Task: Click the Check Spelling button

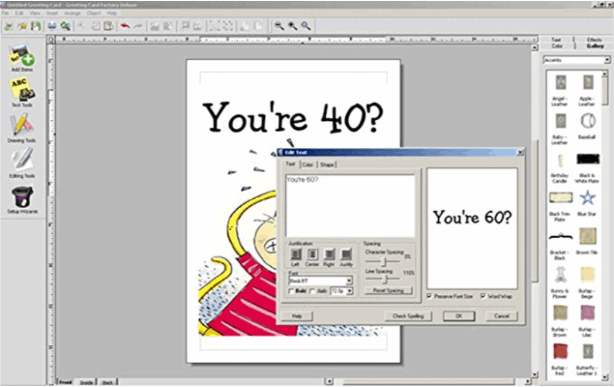Action: coord(408,316)
